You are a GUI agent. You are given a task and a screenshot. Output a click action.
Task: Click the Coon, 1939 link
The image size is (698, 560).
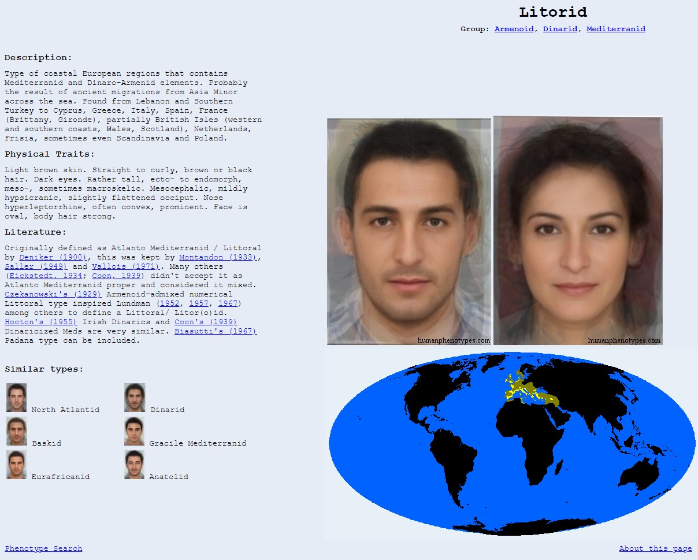(x=116, y=276)
